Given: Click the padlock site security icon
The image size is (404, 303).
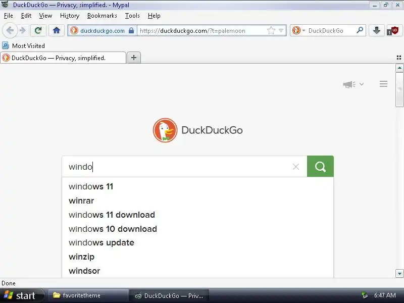Looking at the screenshot, I should click(x=131, y=30).
